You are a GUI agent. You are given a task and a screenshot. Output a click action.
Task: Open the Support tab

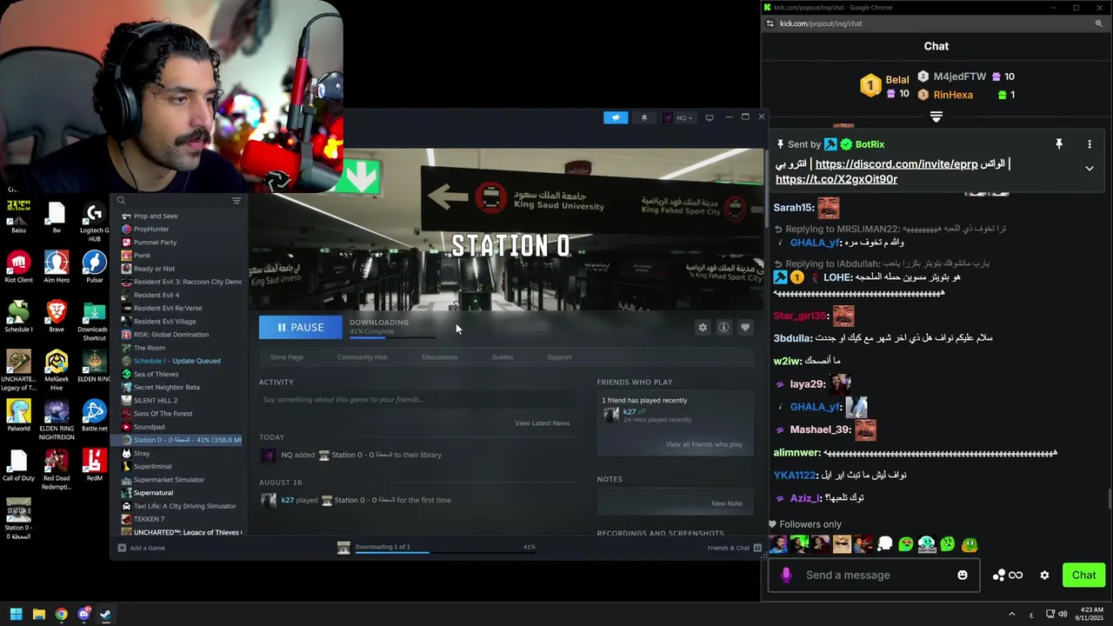(x=559, y=357)
